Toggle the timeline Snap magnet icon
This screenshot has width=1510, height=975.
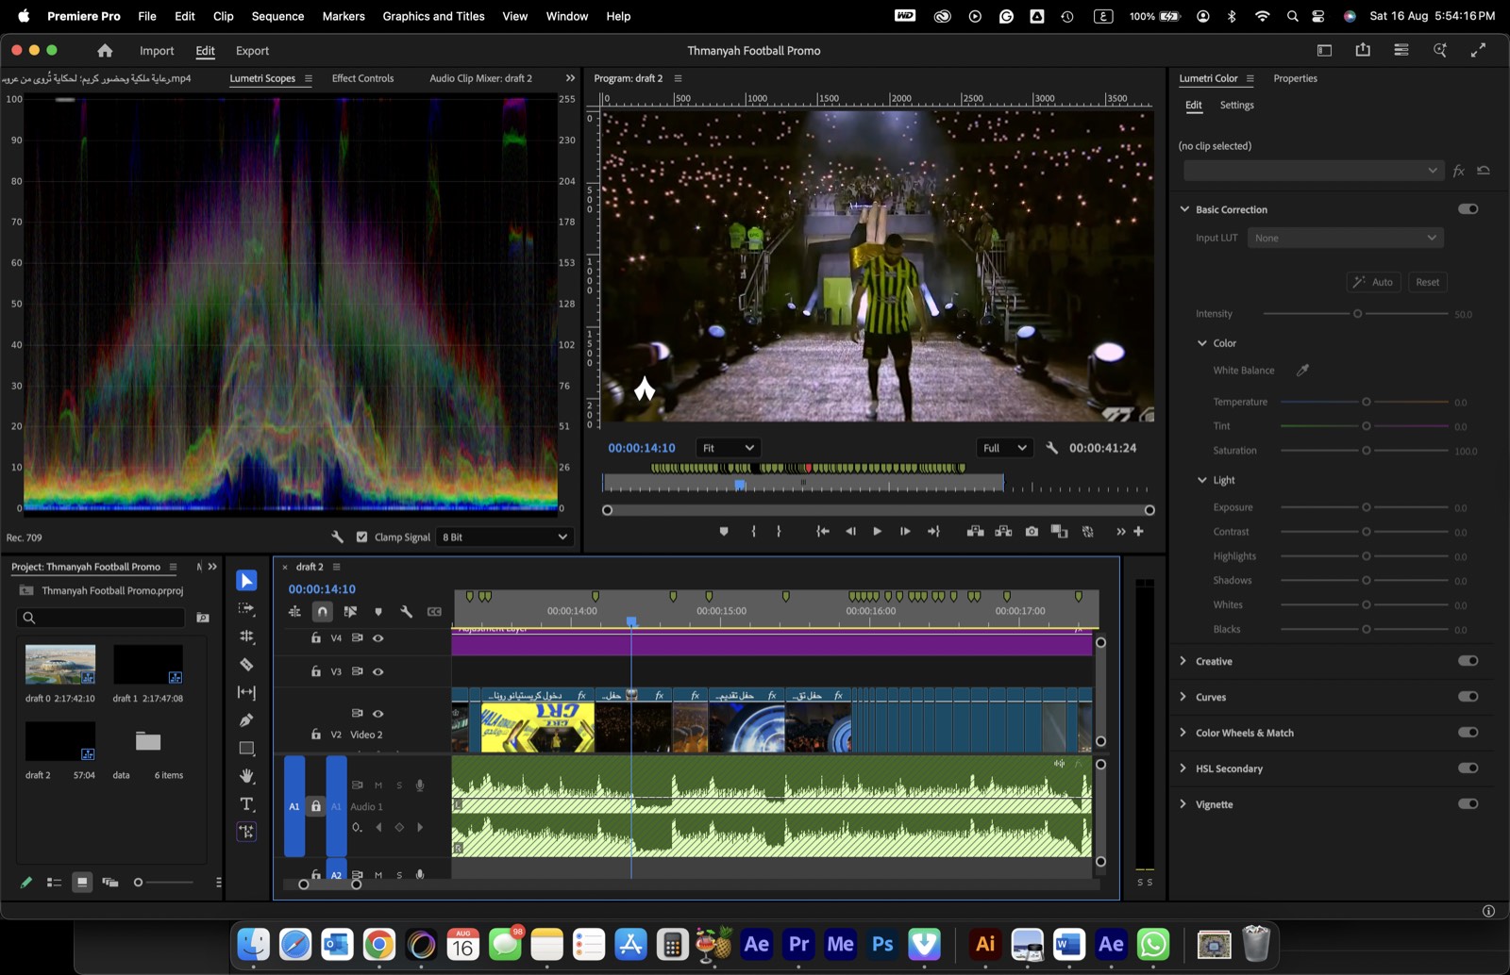point(323,612)
